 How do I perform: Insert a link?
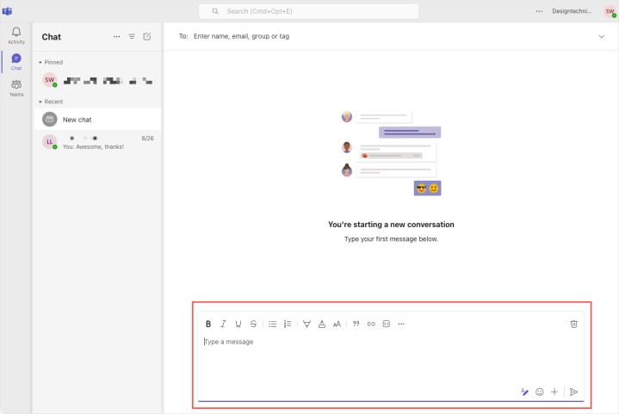click(x=371, y=324)
